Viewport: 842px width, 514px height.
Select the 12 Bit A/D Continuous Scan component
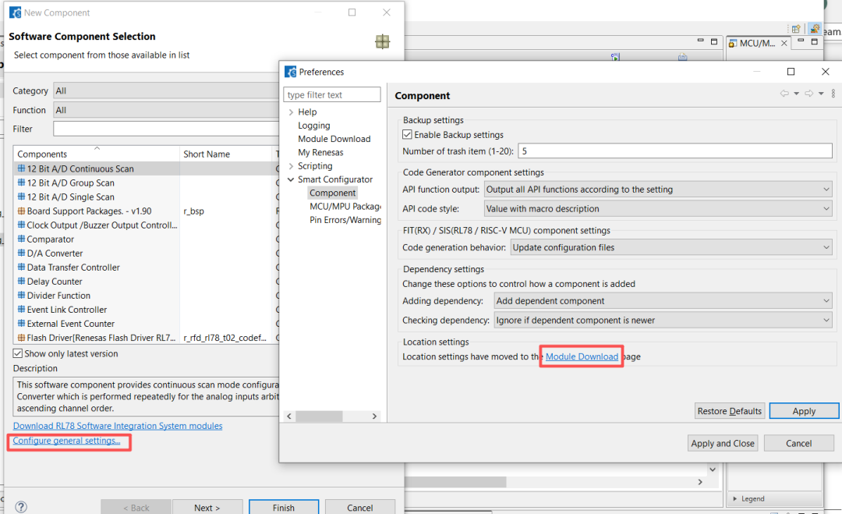point(80,168)
